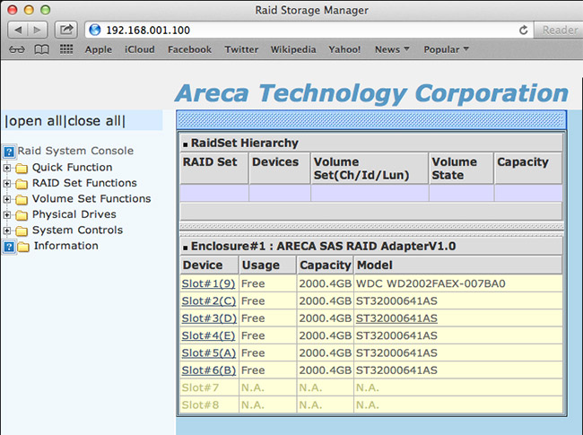The width and height of the screenshot is (583, 435).
Task: Click underlined ST32000641AS model in Slot#3 row
Action: (396, 318)
